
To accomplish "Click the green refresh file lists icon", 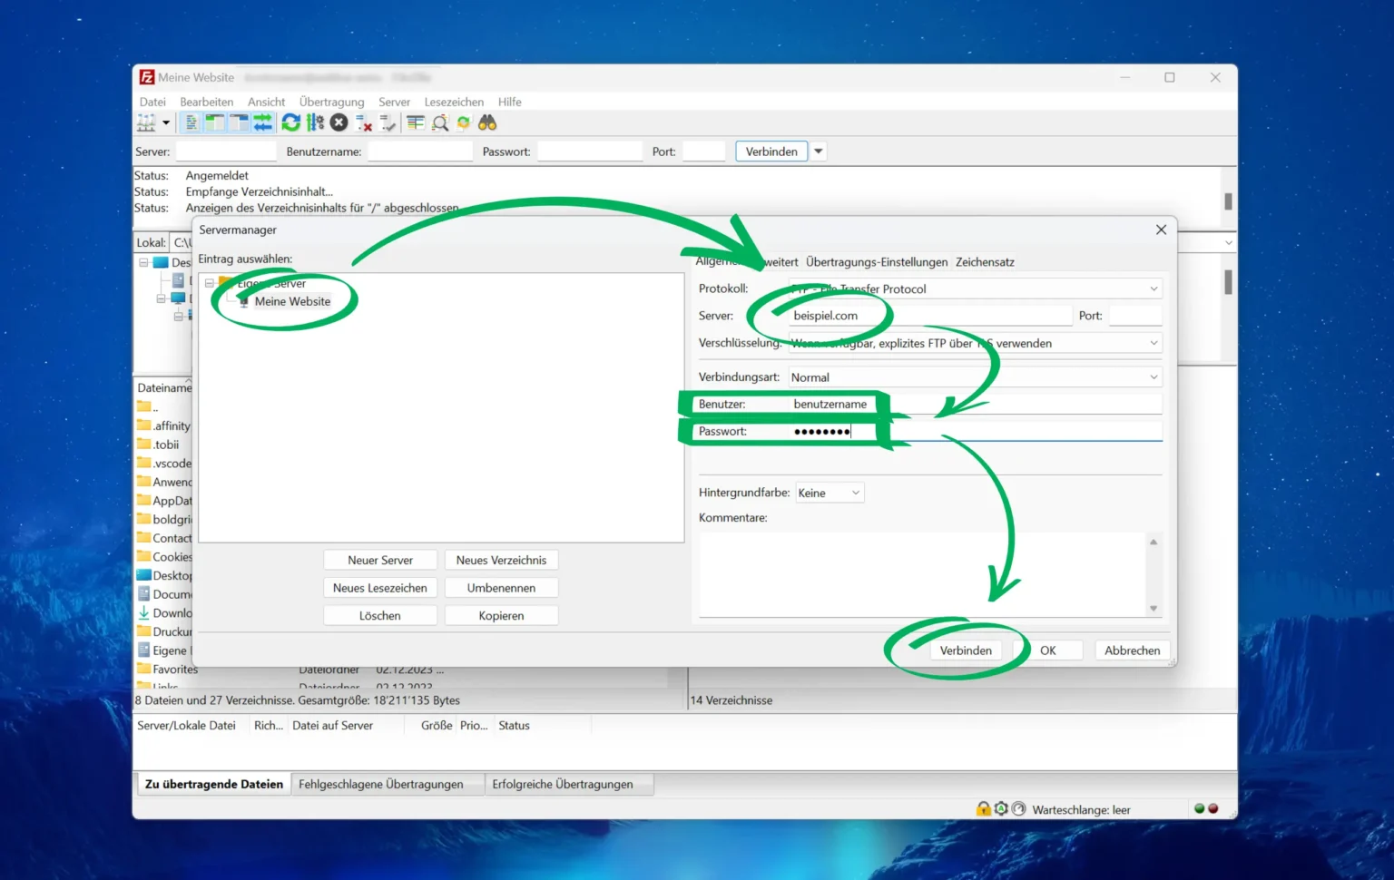I will click(290, 123).
